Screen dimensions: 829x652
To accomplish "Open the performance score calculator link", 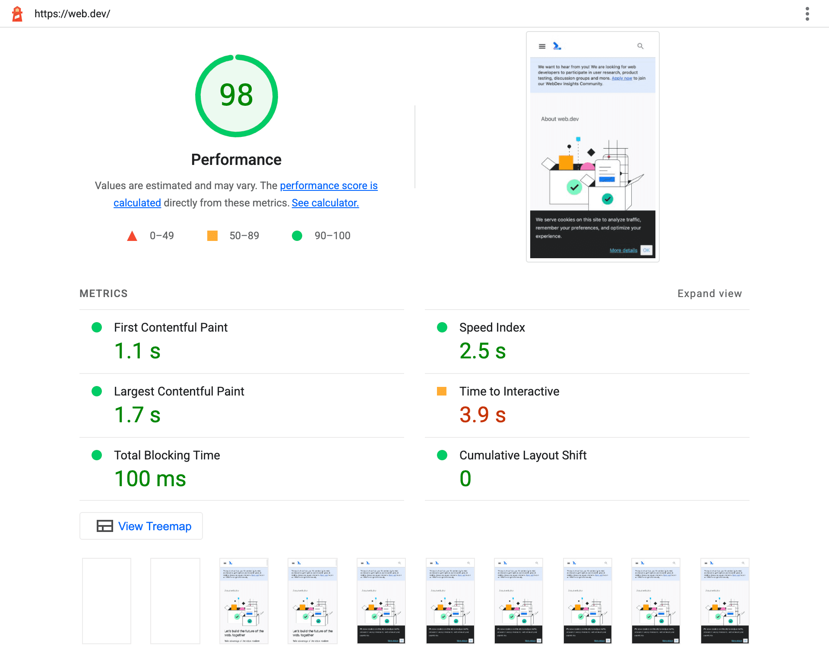I will click(x=324, y=202).
